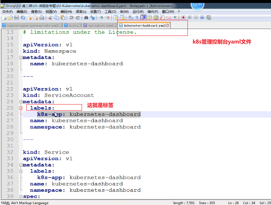271x205 pixels.
Task: Collapse metadata block at line 17
Action: (21, 57)
